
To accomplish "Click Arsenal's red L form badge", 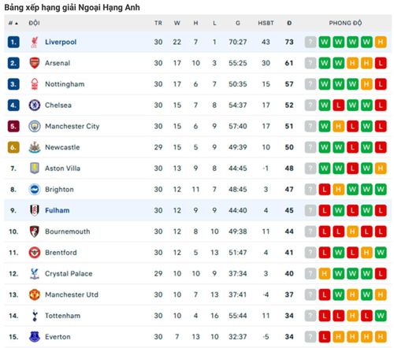I will [381, 63].
